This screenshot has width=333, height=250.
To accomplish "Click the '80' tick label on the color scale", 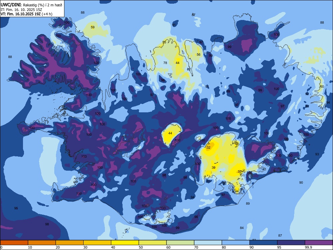I will 224,247.
